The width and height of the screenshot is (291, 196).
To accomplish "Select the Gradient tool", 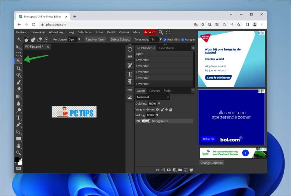I will pyautogui.click(x=18, y=96).
